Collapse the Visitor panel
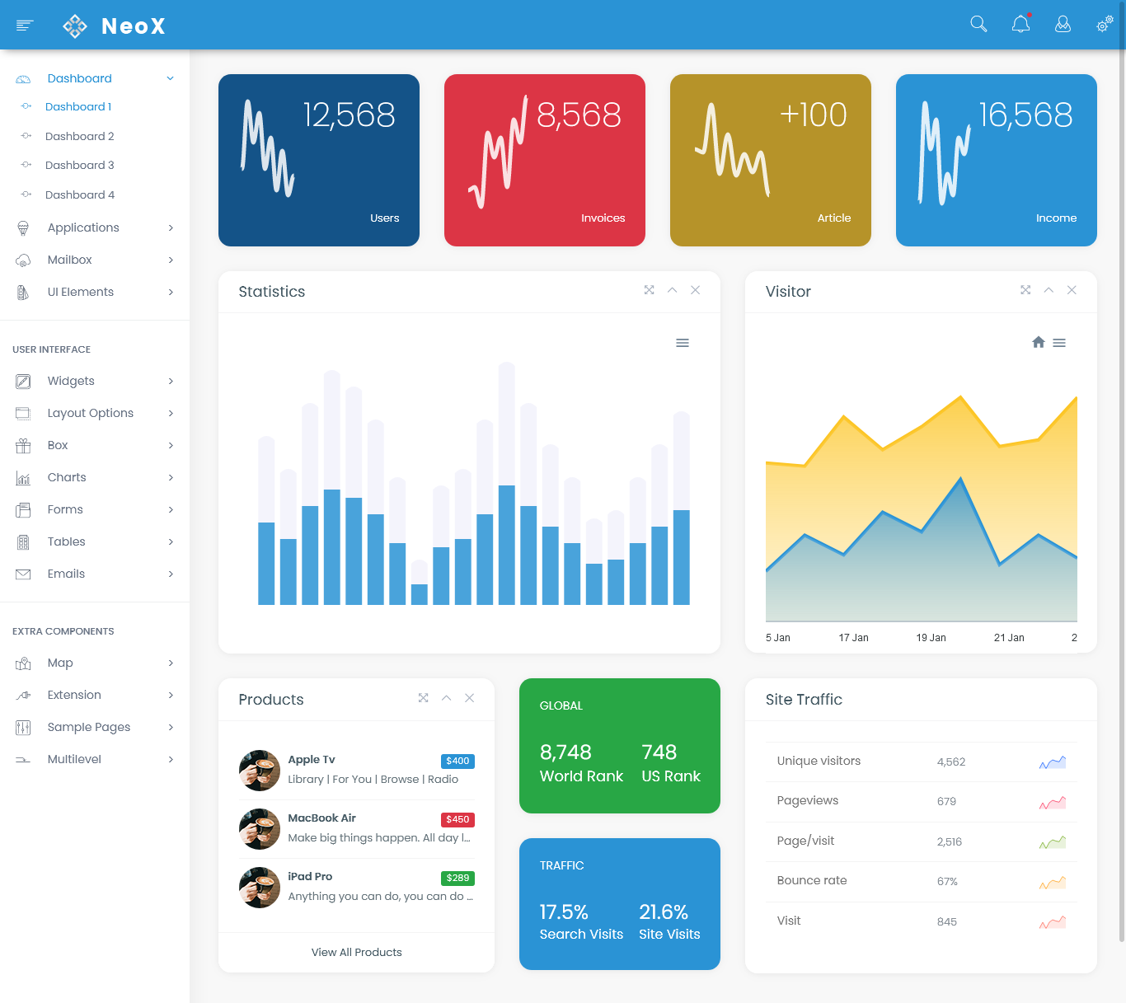 click(1049, 290)
